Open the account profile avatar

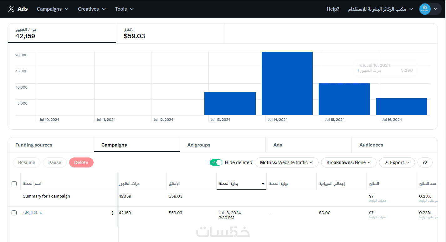coord(425,9)
